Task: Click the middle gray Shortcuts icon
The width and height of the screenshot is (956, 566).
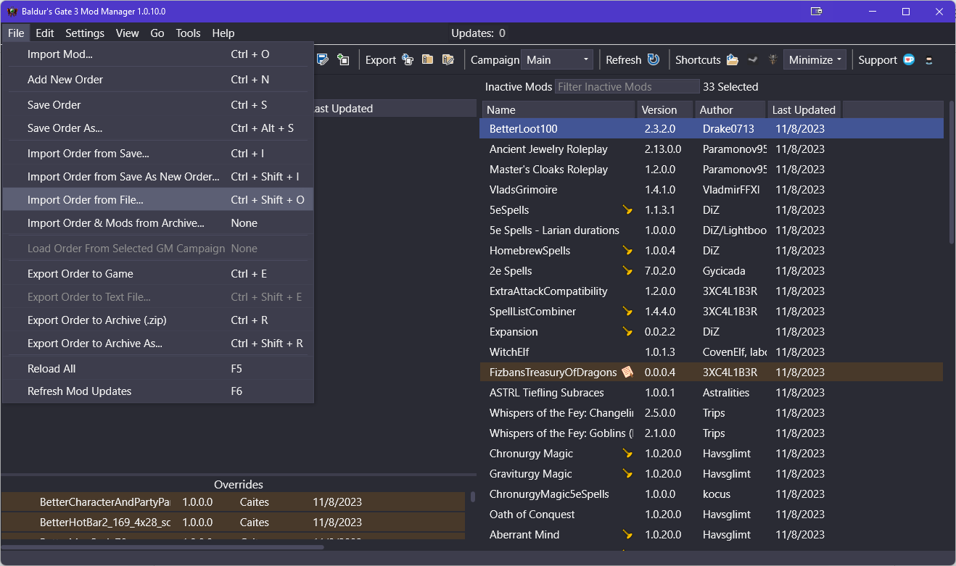Action: click(753, 59)
